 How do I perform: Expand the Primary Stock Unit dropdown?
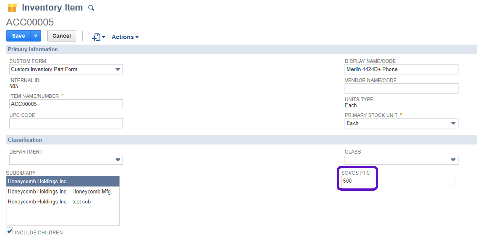[x=453, y=123]
